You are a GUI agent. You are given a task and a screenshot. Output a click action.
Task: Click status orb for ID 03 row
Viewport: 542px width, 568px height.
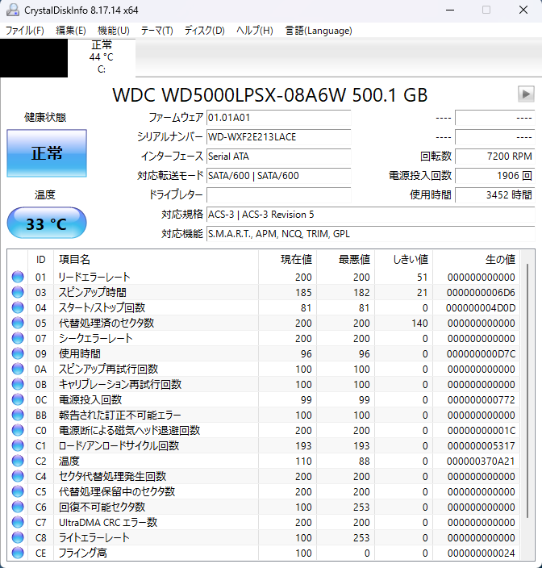click(18, 292)
